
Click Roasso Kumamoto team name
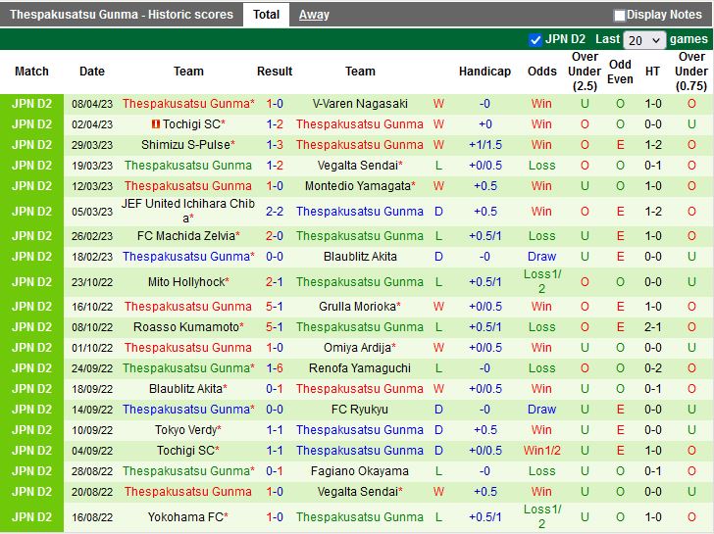point(185,327)
